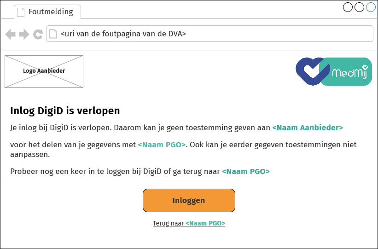Image resolution: width=378 pixels, height=249 pixels.
Task: Click the page icon inside the address bar
Action: [x=53, y=34]
